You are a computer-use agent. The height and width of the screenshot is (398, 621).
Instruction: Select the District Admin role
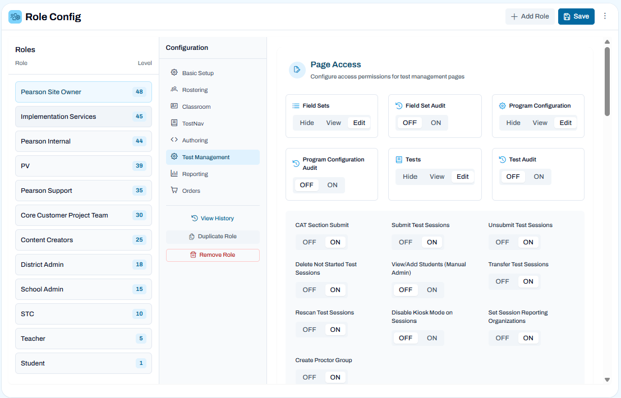[84, 264]
